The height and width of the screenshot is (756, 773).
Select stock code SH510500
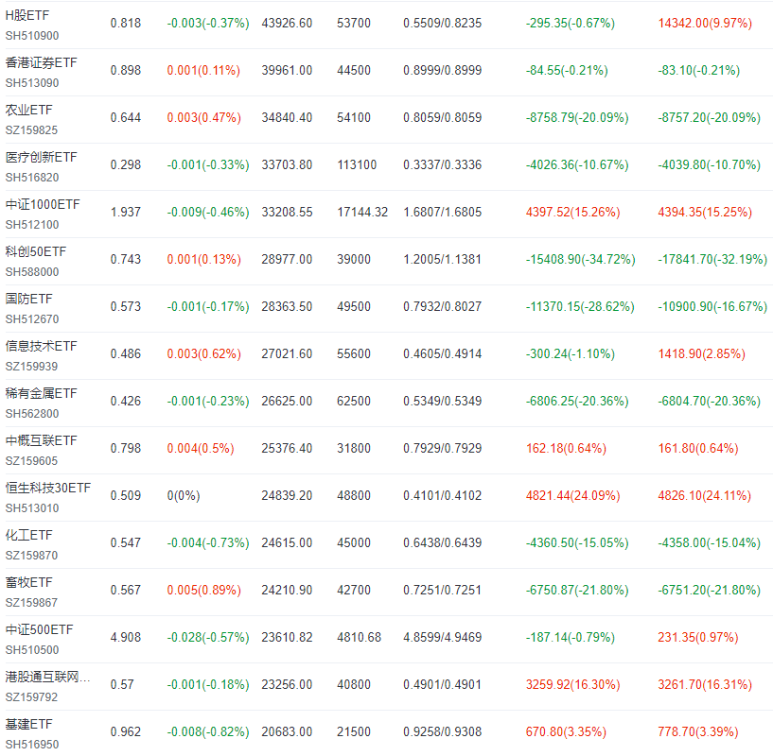click(x=32, y=650)
